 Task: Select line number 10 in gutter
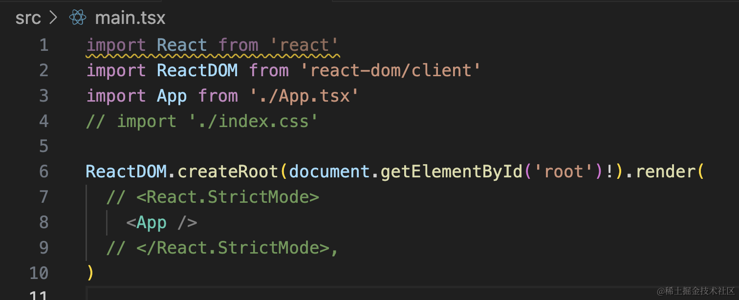(39, 273)
